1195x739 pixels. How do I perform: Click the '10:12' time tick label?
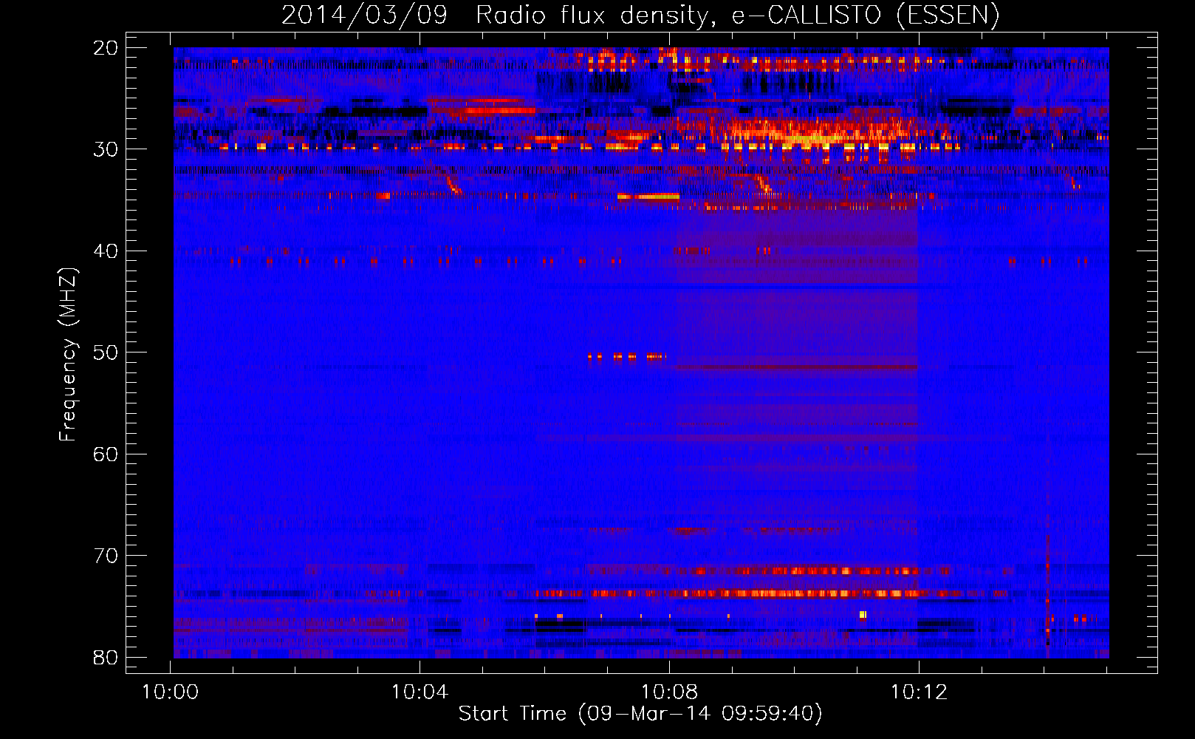tap(918, 692)
